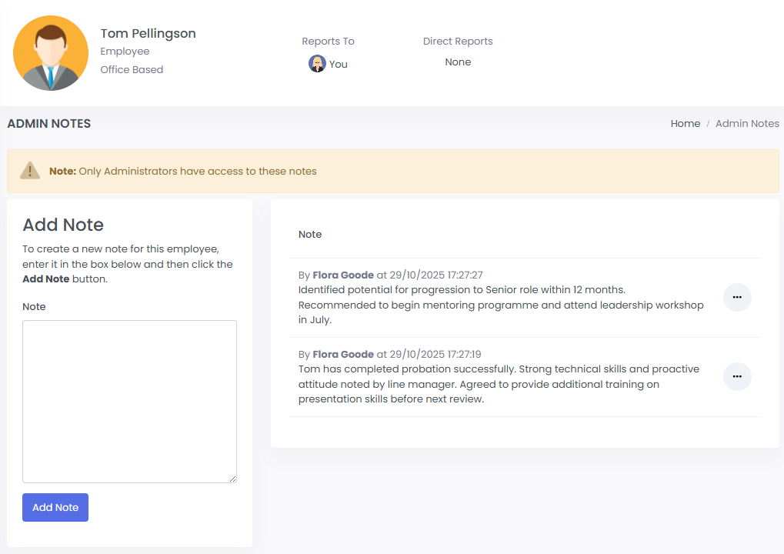Click Flora Goode on the probation note
Screen dimensions: 784x554
point(342,355)
